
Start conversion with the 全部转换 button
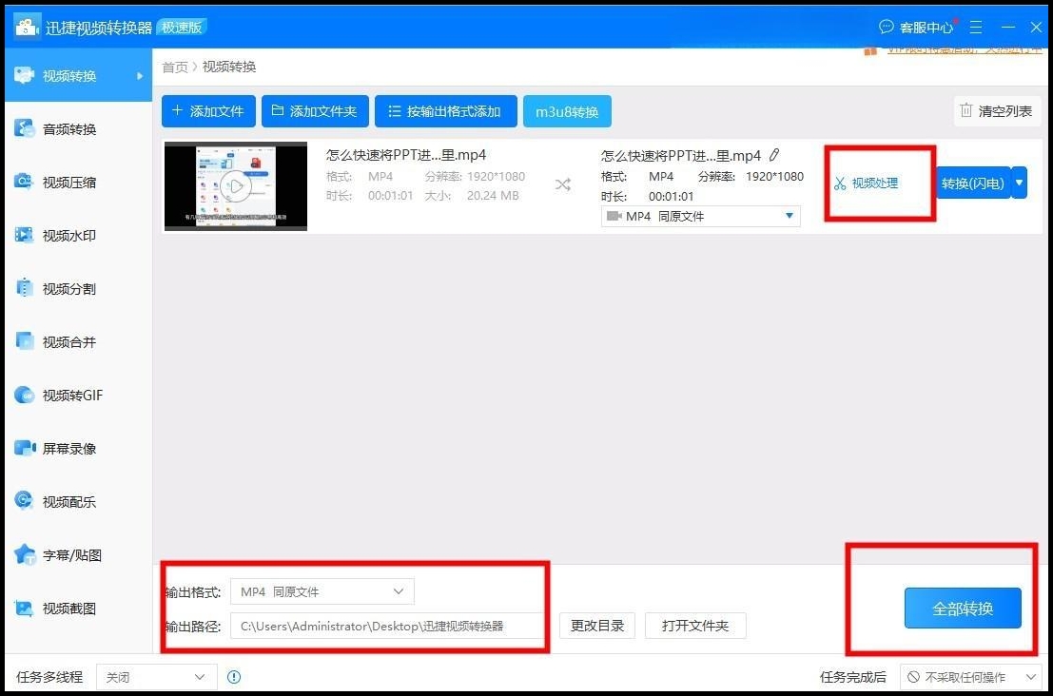coord(963,609)
